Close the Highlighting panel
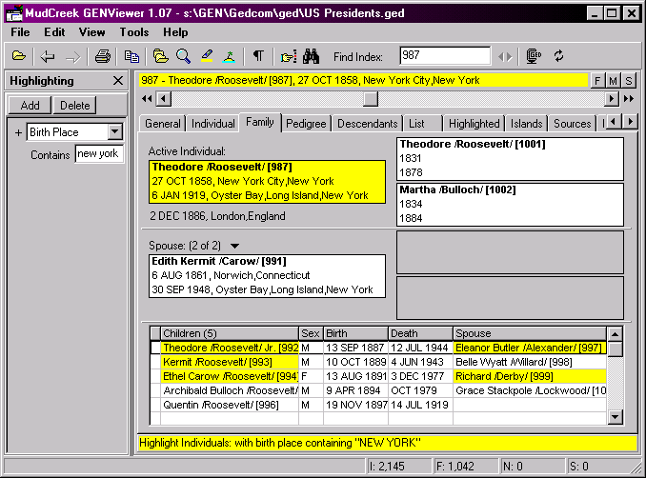The image size is (646, 478). pos(117,82)
